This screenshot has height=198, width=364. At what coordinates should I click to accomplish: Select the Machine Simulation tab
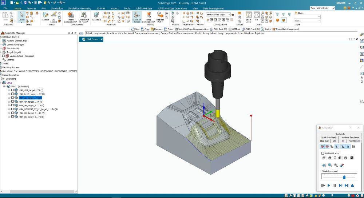[x=350, y=138]
